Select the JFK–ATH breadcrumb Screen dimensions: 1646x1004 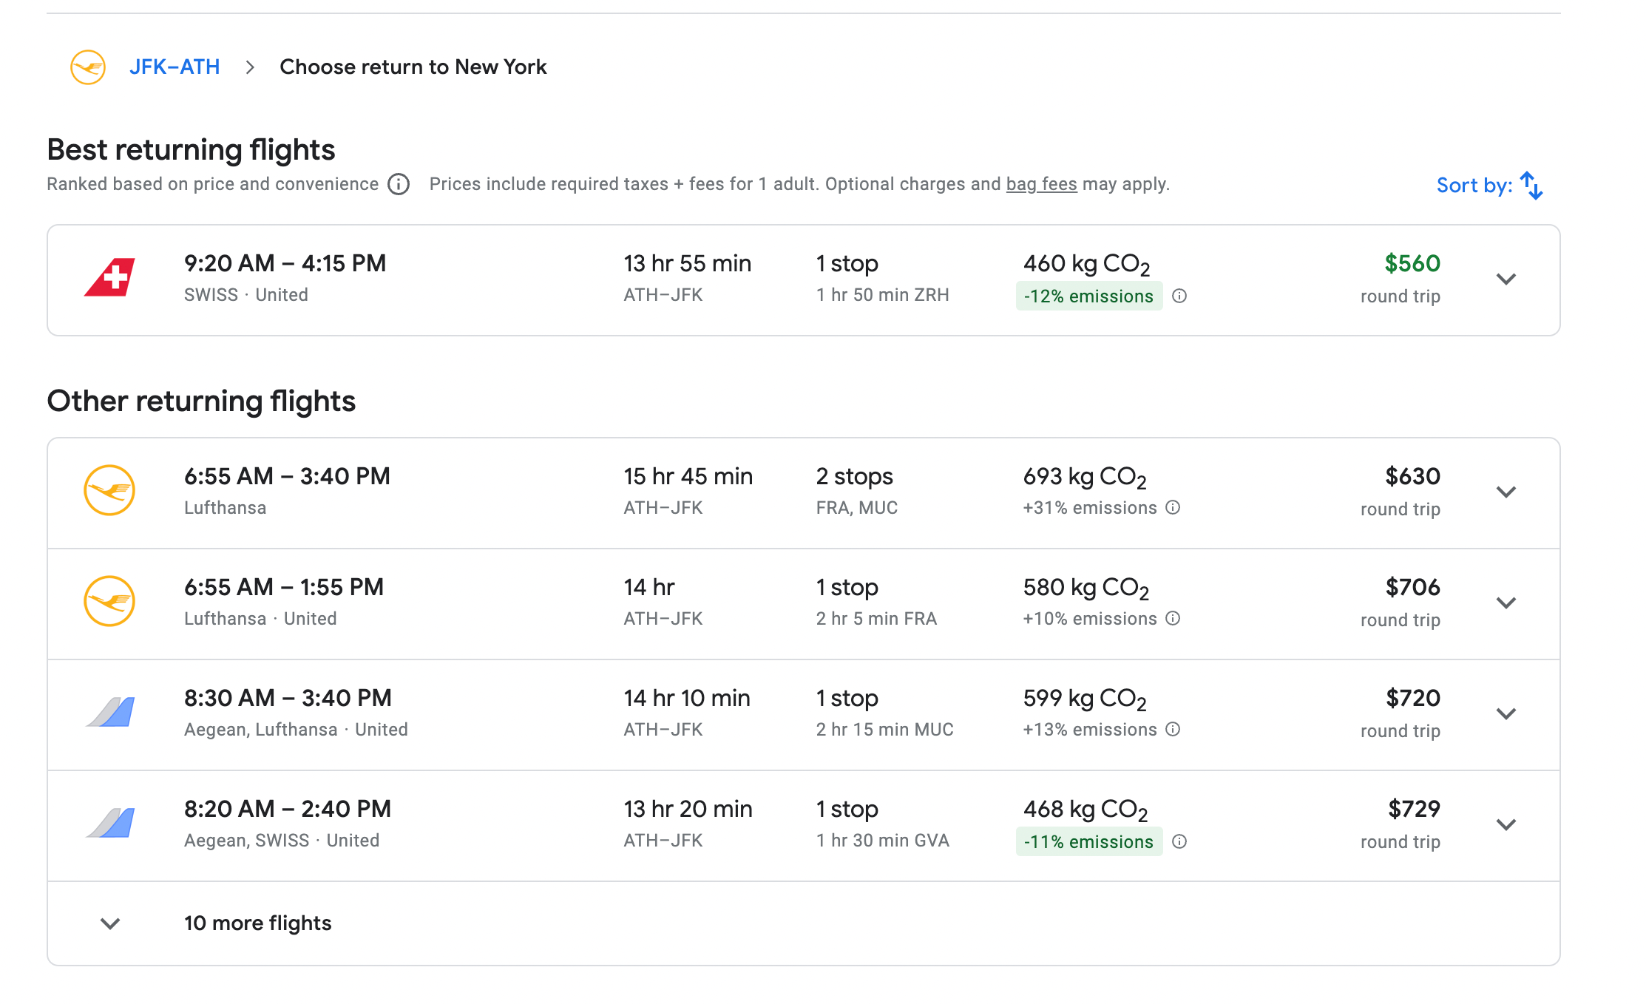coord(175,67)
